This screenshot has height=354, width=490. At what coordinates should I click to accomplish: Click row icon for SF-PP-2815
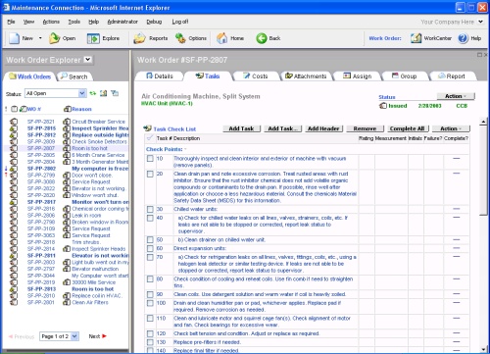pyautogui.click(x=14, y=128)
